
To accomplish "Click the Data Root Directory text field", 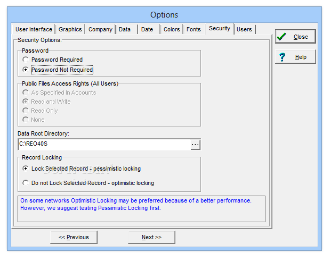I will [x=104, y=144].
